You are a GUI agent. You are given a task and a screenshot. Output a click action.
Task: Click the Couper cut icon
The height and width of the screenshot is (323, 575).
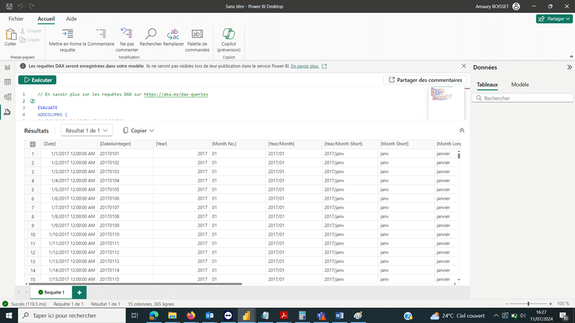(x=23, y=31)
